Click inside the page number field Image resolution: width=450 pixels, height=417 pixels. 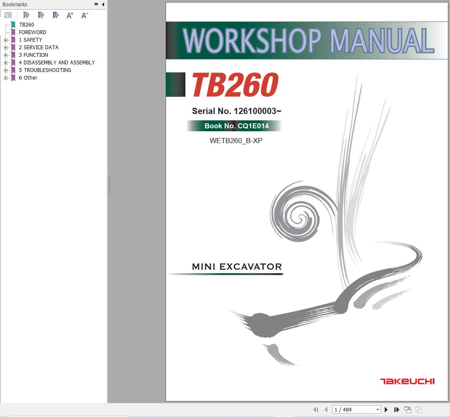350,409
